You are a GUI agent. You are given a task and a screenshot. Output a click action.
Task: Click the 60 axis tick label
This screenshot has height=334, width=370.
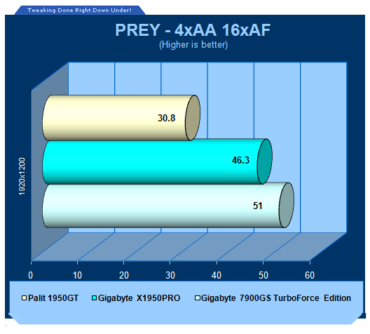pyautogui.click(x=310, y=276)
